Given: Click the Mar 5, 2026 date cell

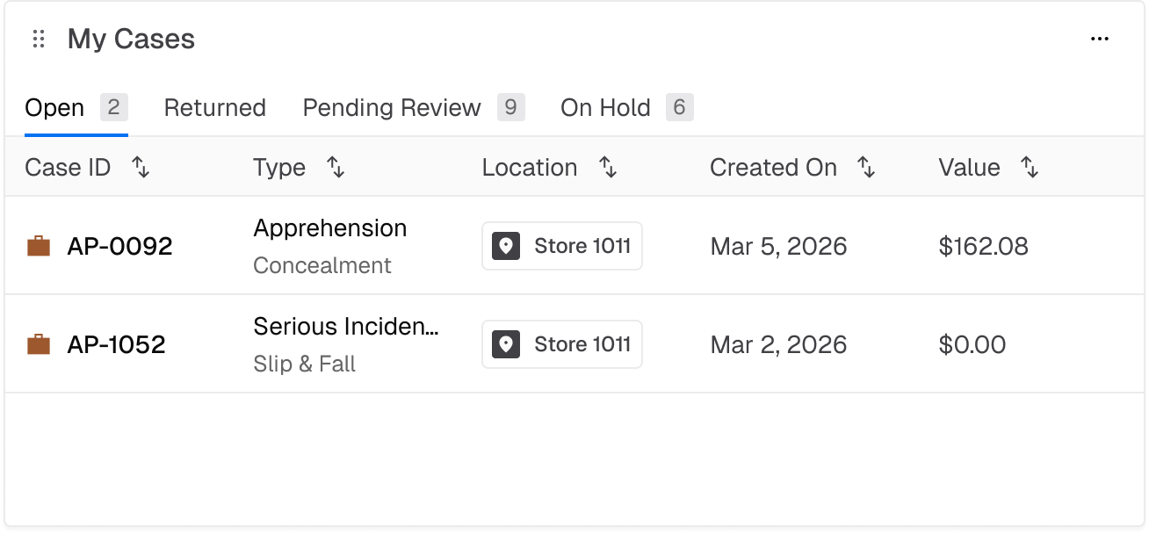Looking at the screenshot, I should click(779, 246).
